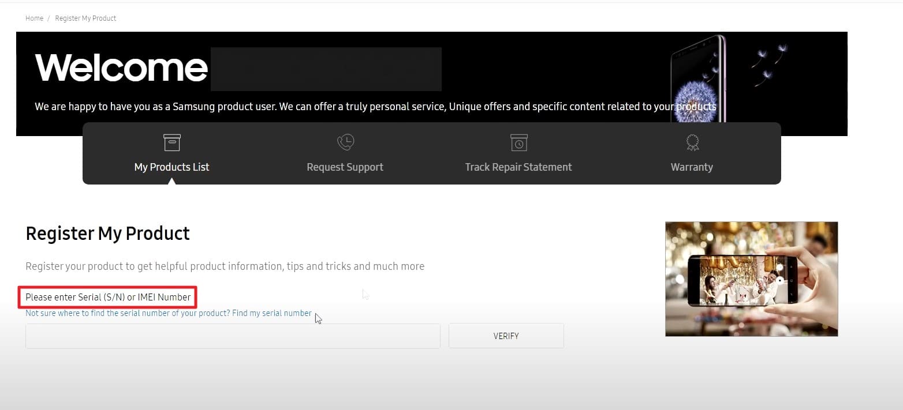Click the Register My Product breadcrumb

click(x=85, y=18)
